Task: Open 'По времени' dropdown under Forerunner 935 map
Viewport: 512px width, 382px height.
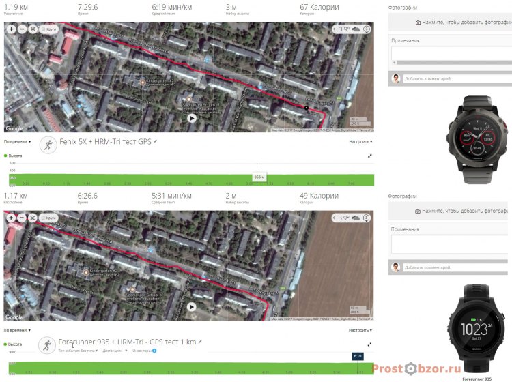Action: point(17,330)
